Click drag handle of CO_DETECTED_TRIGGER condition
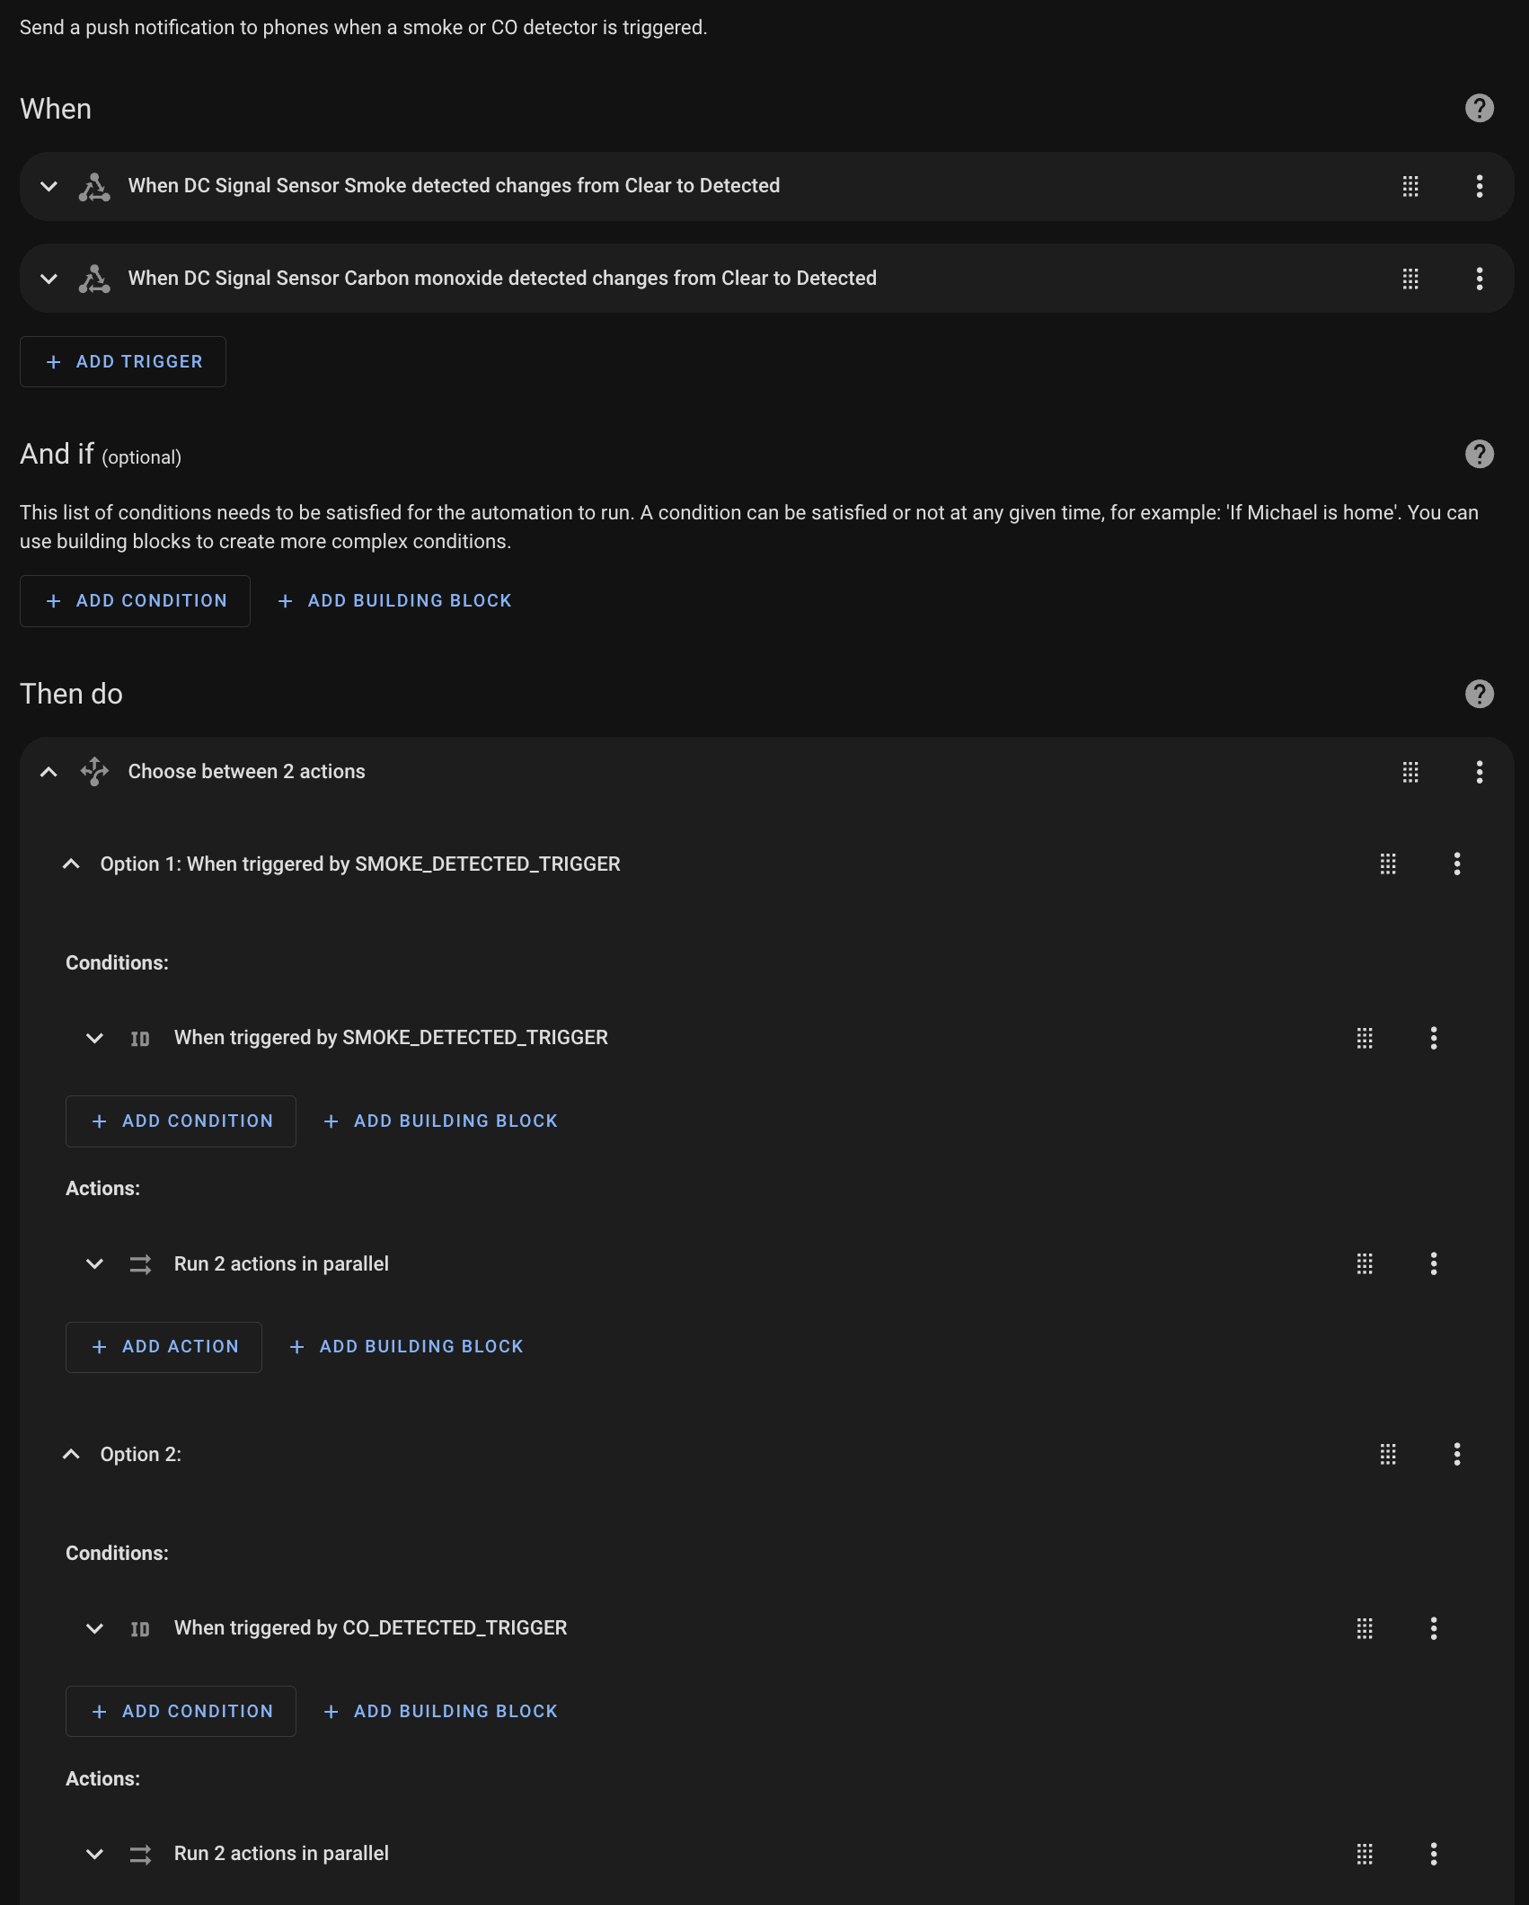The image size is (1529, 1905). [x=1365, y=1628]
